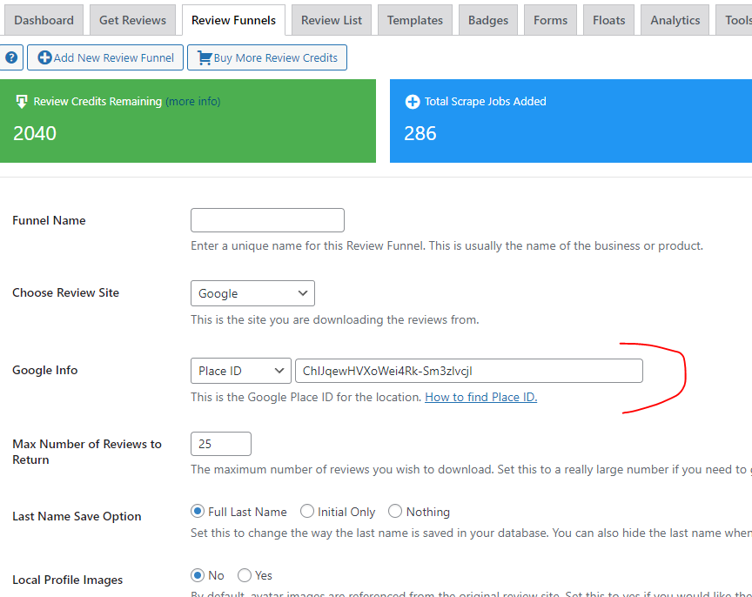This screenshot has width=752, height=597.
Task: Click the Last Name Save Option label
Action: pos(77,516)
